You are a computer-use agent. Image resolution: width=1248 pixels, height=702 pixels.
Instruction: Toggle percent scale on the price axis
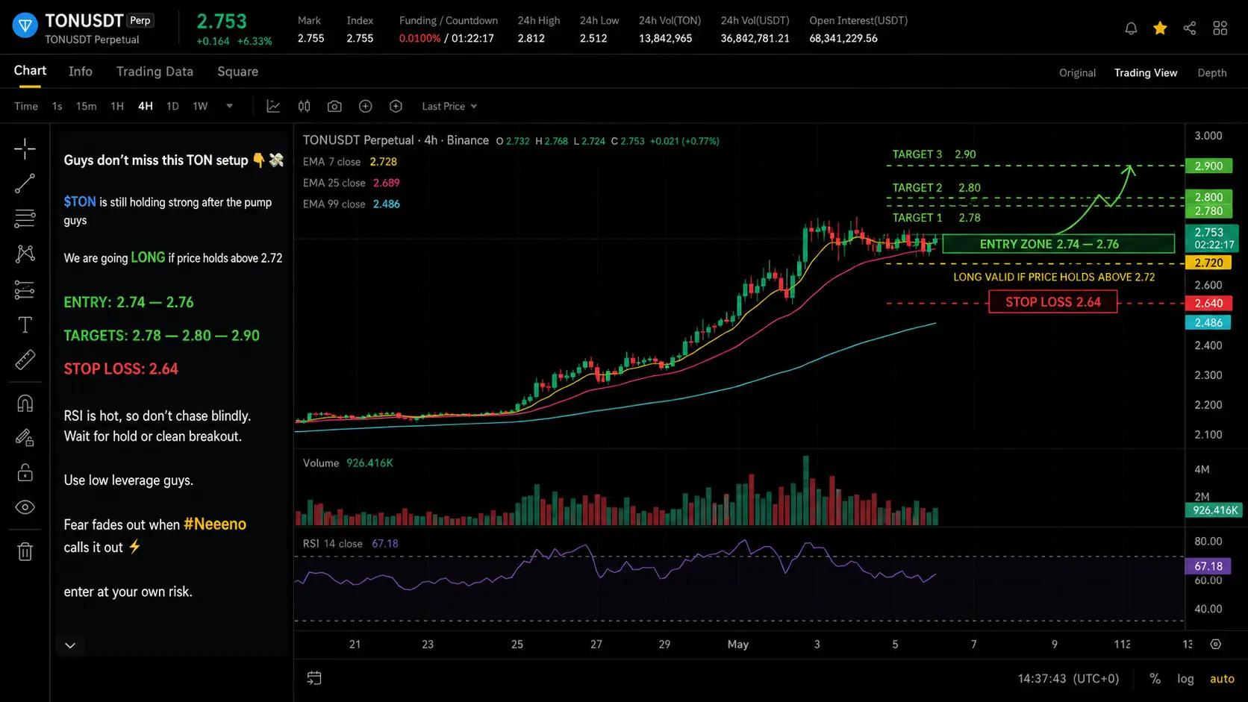(x=1155, y=679)
